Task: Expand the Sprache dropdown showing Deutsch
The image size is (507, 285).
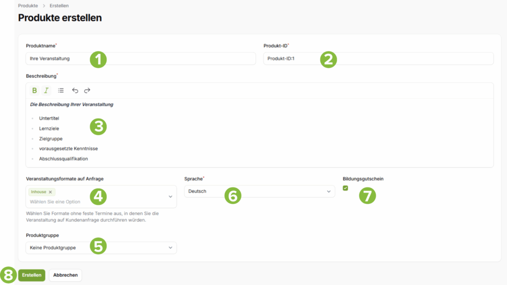Action: tap(259, 191)
